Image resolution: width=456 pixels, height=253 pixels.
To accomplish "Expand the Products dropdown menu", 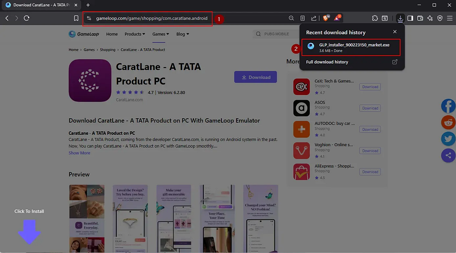I will click(135, 34).
